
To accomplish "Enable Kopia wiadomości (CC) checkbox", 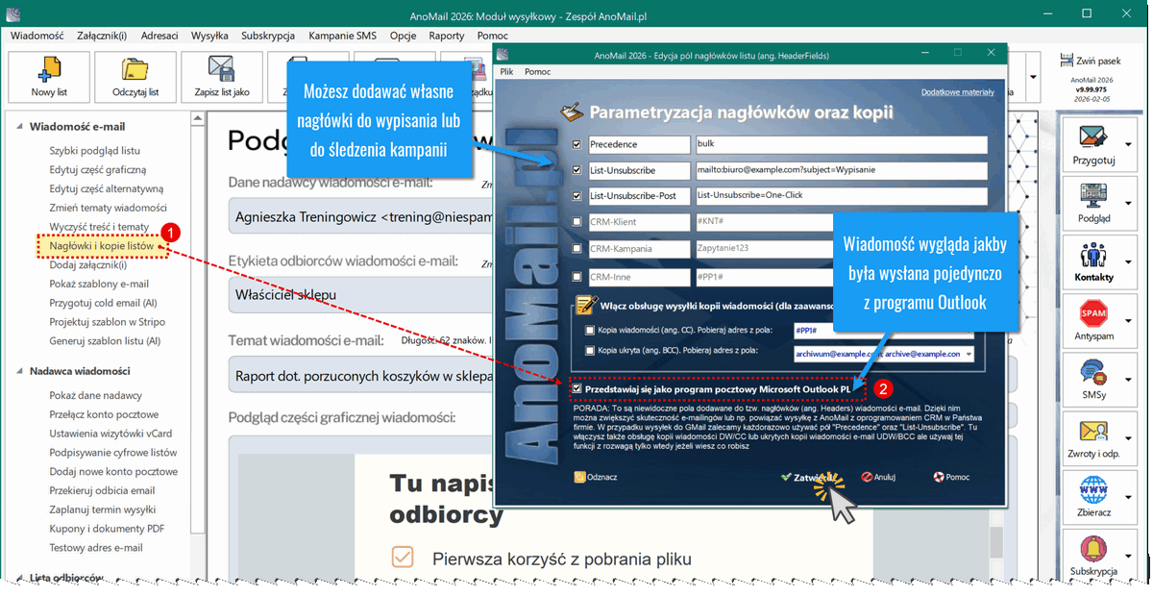I will tap(589, 330).
